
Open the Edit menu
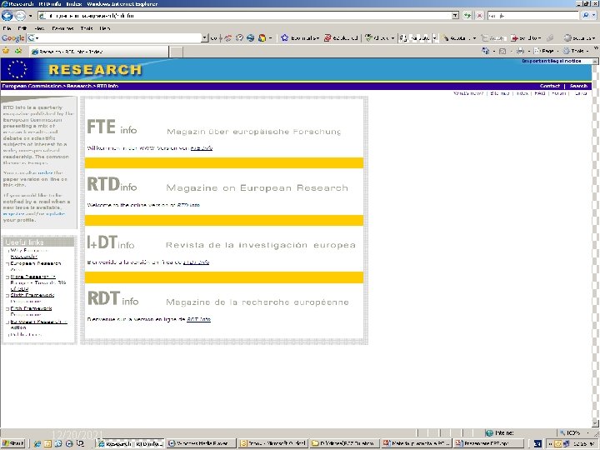point(22,28)
